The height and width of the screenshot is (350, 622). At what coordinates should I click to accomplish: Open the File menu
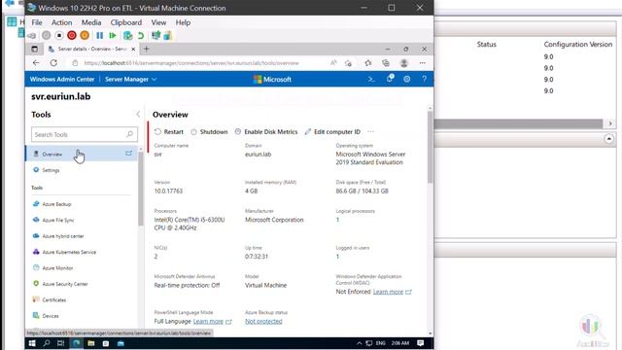37,22
